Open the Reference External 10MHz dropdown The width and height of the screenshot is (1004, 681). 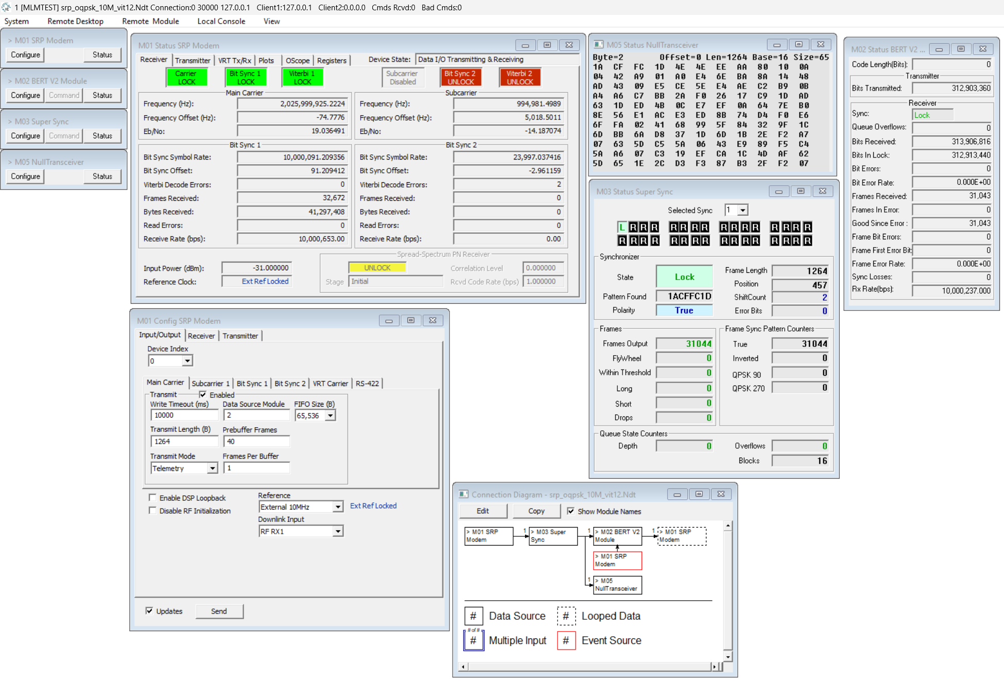click(x=338, y=507)
